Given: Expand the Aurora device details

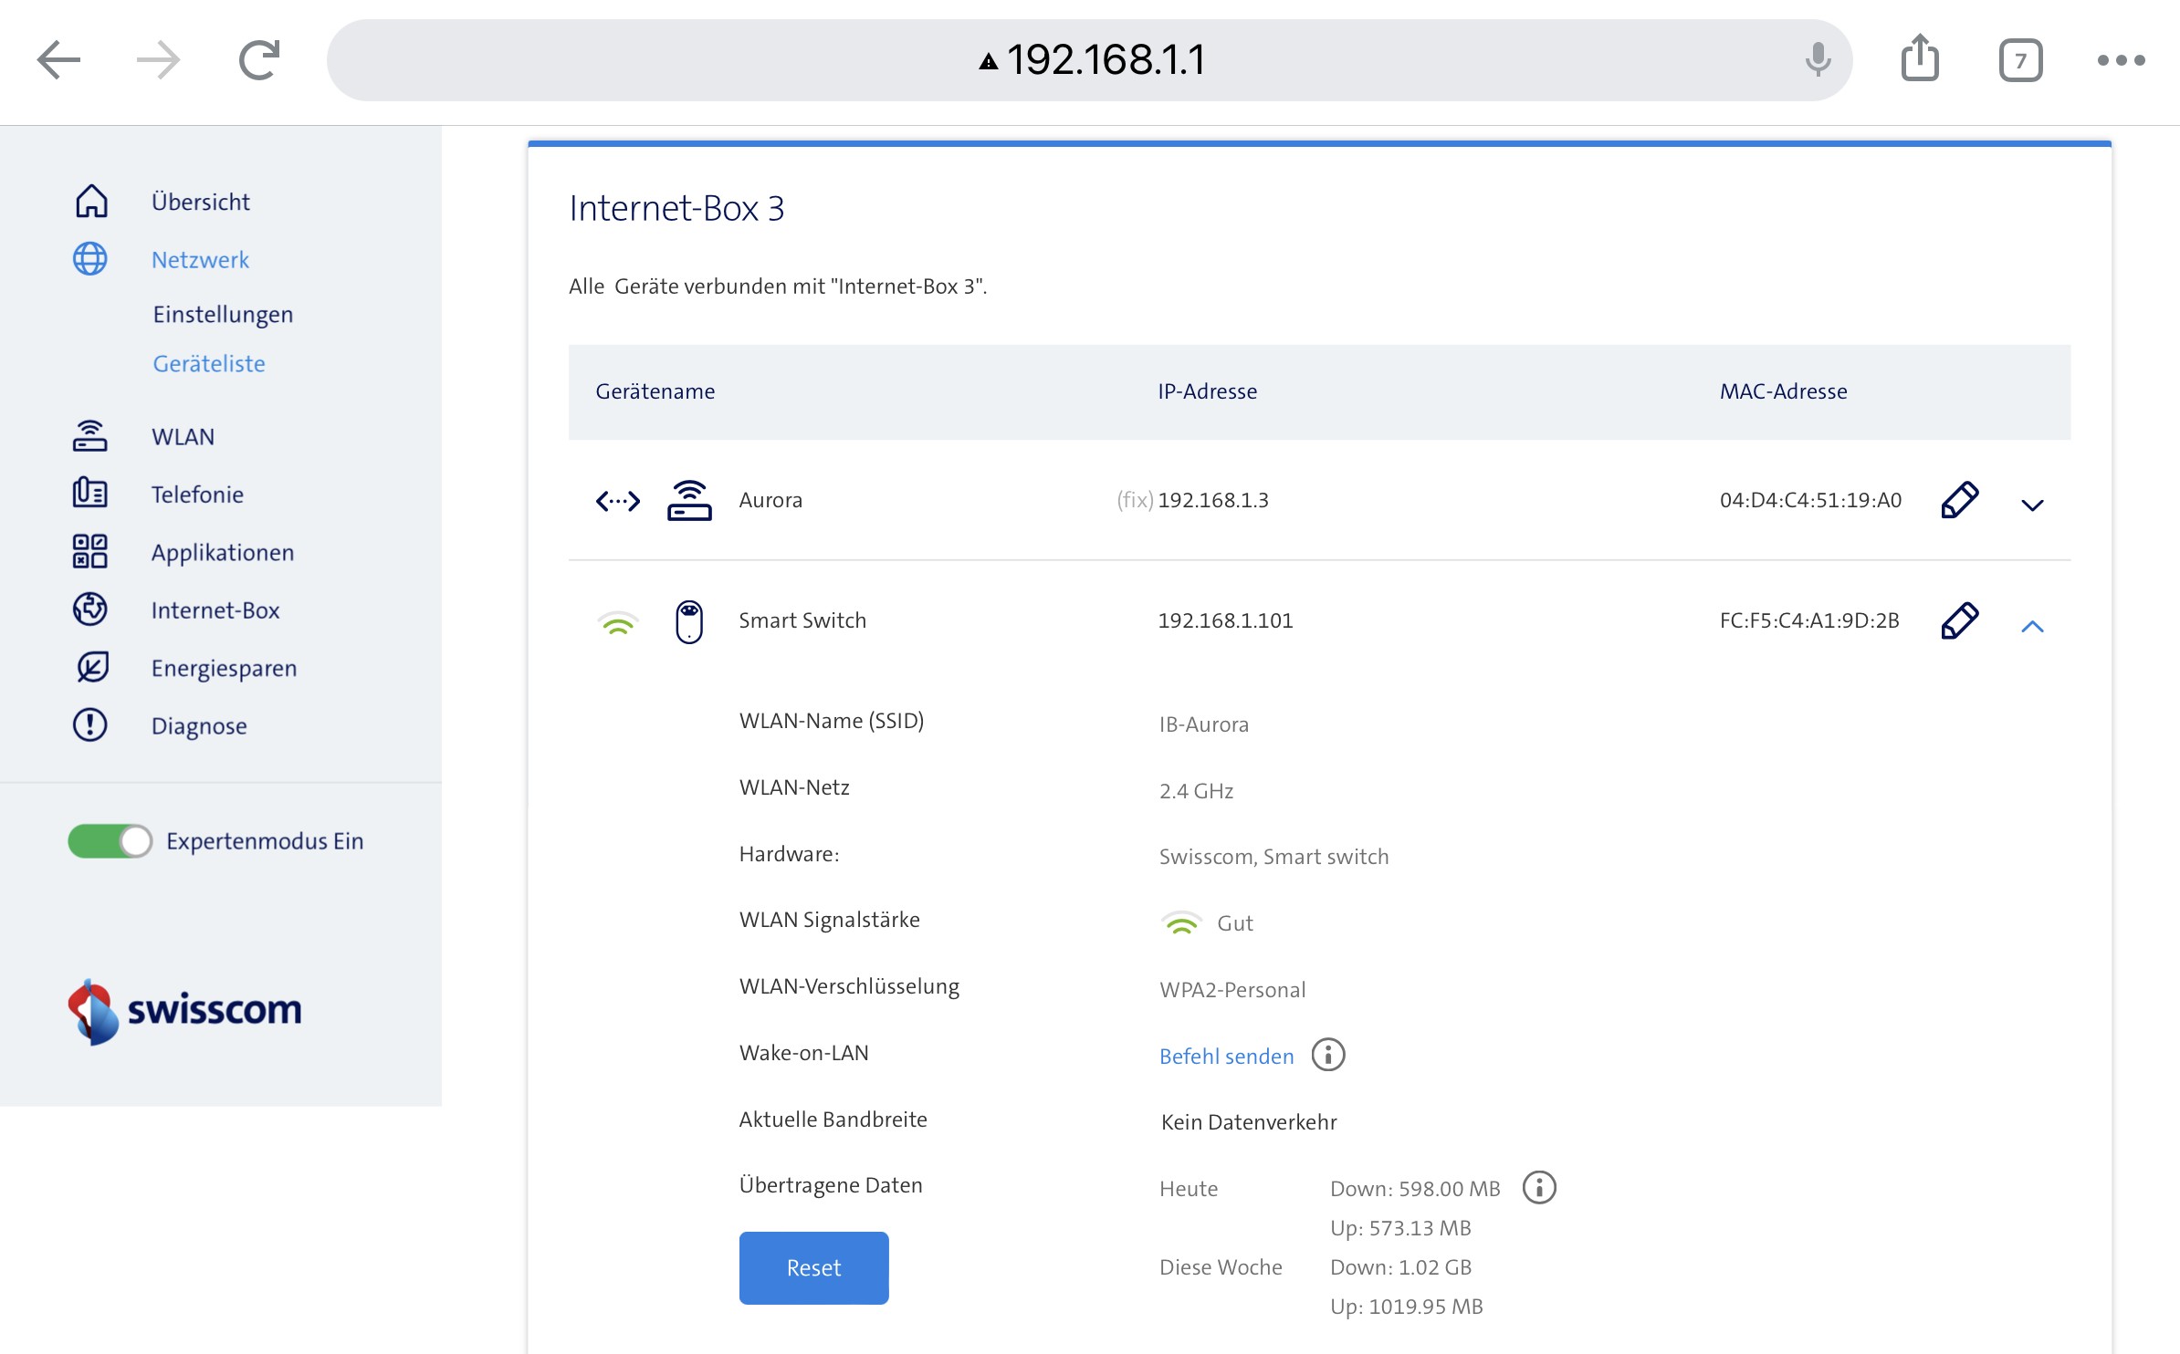Looking at the screenshot, I should pos(2032,505).
